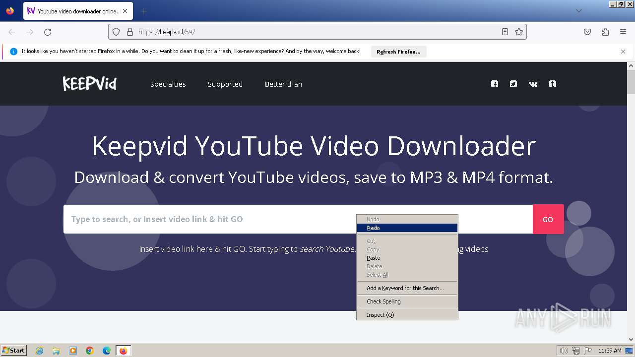Open the Extensions puzzle icon

[605, 32]
